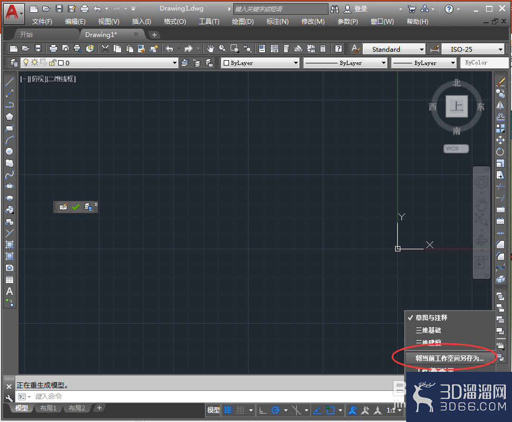Click the Text Style icon beside Standard
The width and height of the screenshot is (512, 422).
pos(356,49)
